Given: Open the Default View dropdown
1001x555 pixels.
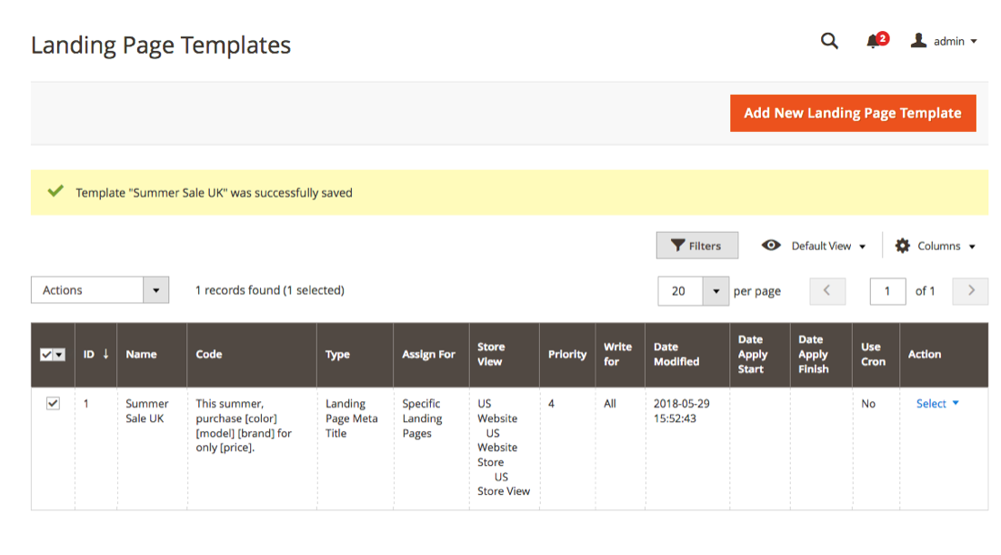Looking at the screenshot, I should [x=828, y=246].
